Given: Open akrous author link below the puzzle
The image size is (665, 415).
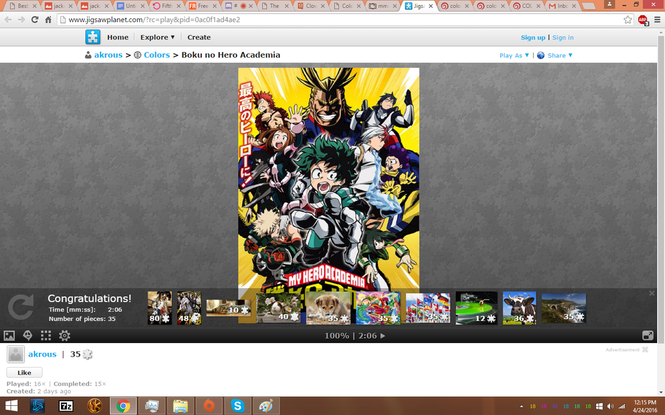Looking at the screenshot, I should (42, 354).
